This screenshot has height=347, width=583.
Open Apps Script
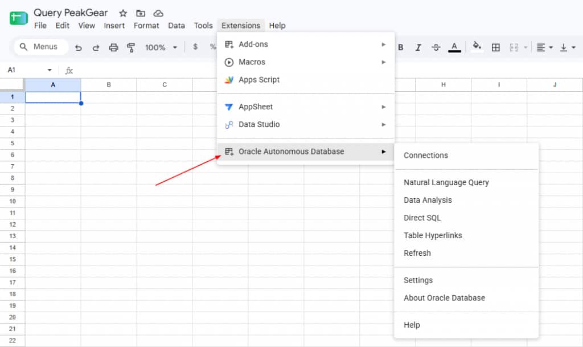(305, 80)
